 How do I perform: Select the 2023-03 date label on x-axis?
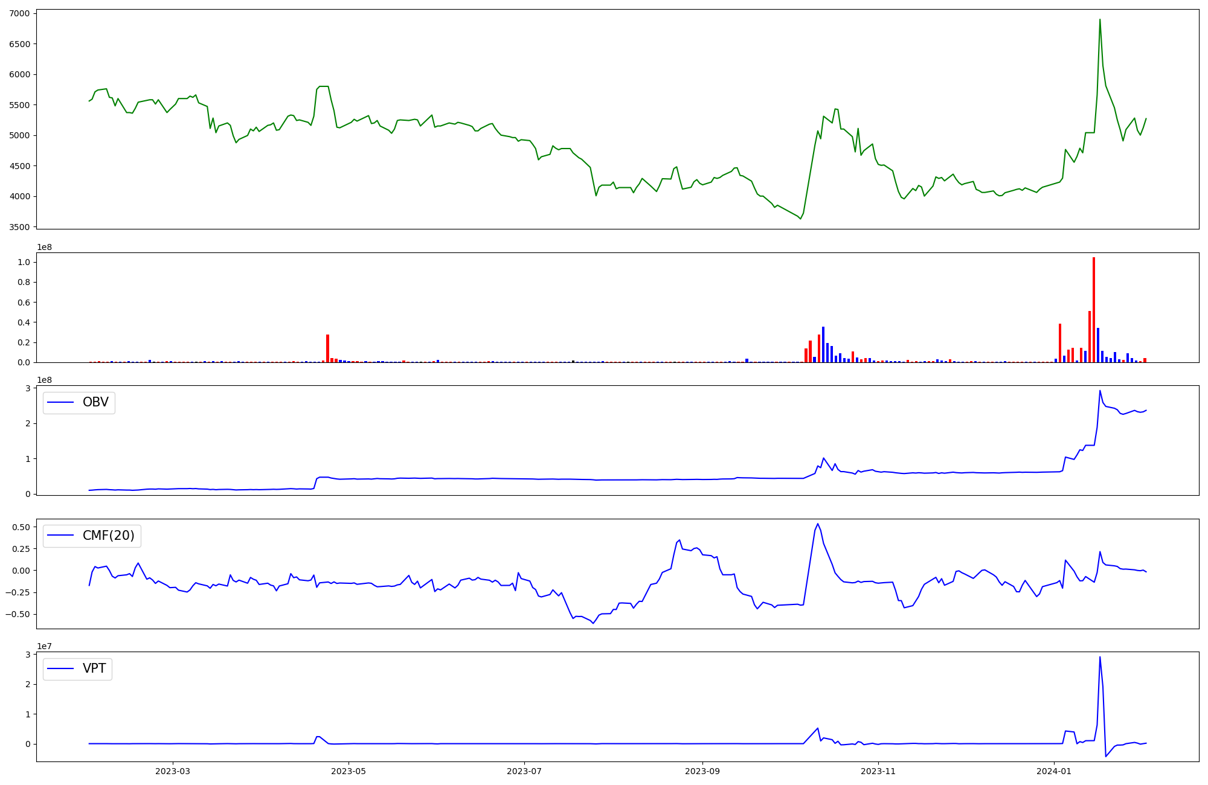pos(173,771)
